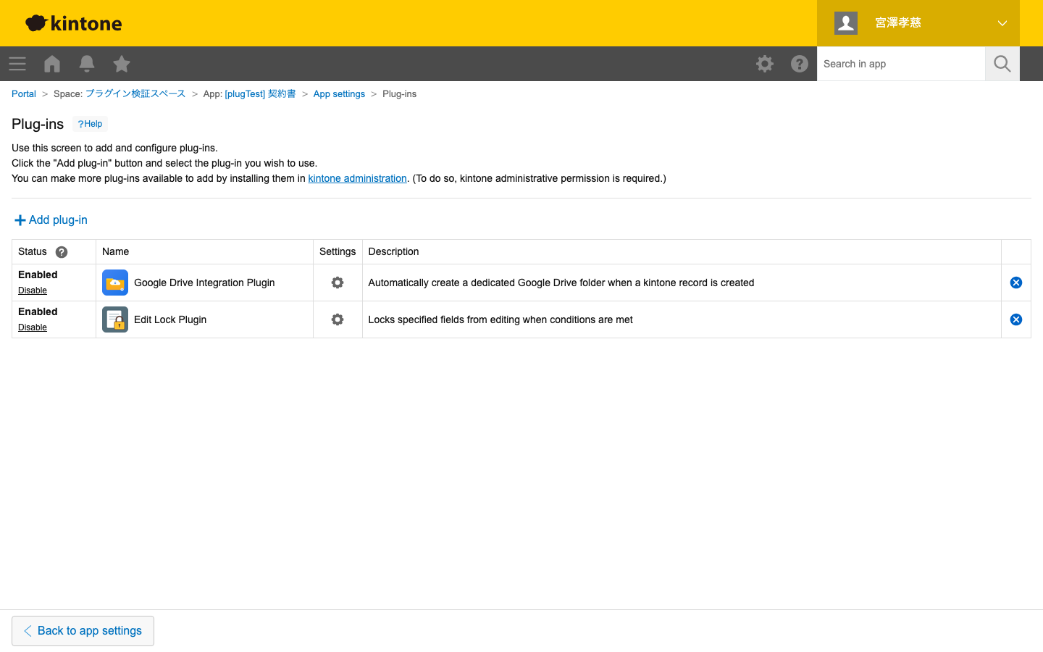Open settings for Google Drive Integration Plugin
Screen dimensions: 1043x652
click(x=338, y=283)
